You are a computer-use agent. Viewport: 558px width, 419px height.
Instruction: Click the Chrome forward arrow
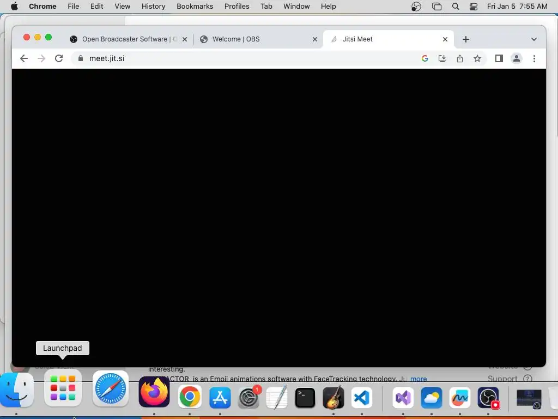tap(41, 58)
